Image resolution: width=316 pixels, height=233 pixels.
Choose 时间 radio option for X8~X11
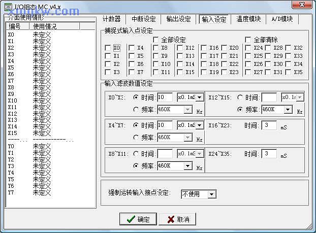coord(136,153)
